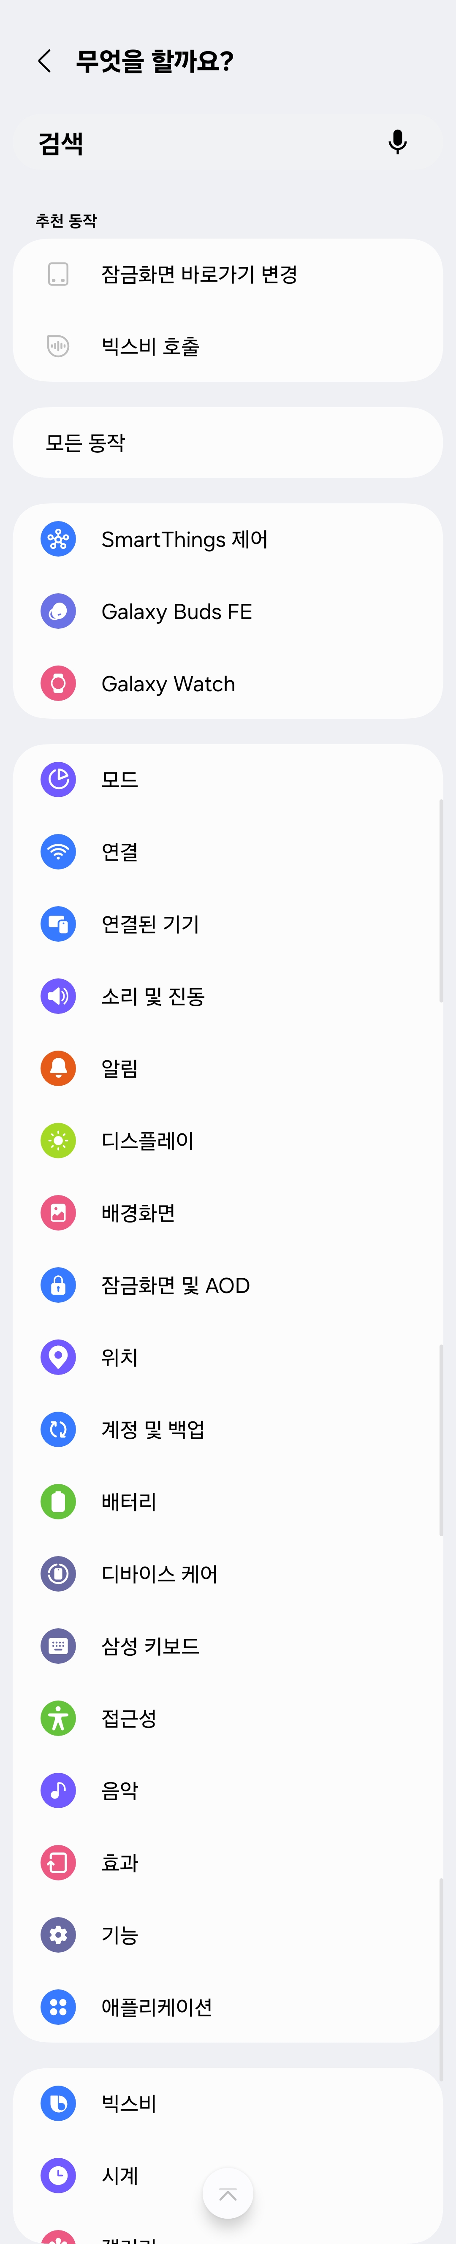The image size is (456, 2244).
Task: Tap the 위치 location pin icon
Action: pos(58,1356)
